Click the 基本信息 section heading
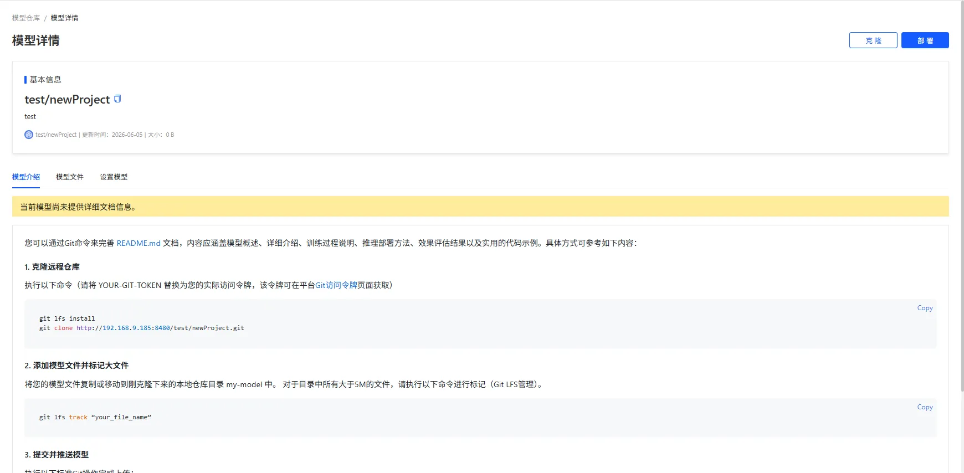Image resolution: width=964 pixels, height=473 pixels. pos(45,80)
